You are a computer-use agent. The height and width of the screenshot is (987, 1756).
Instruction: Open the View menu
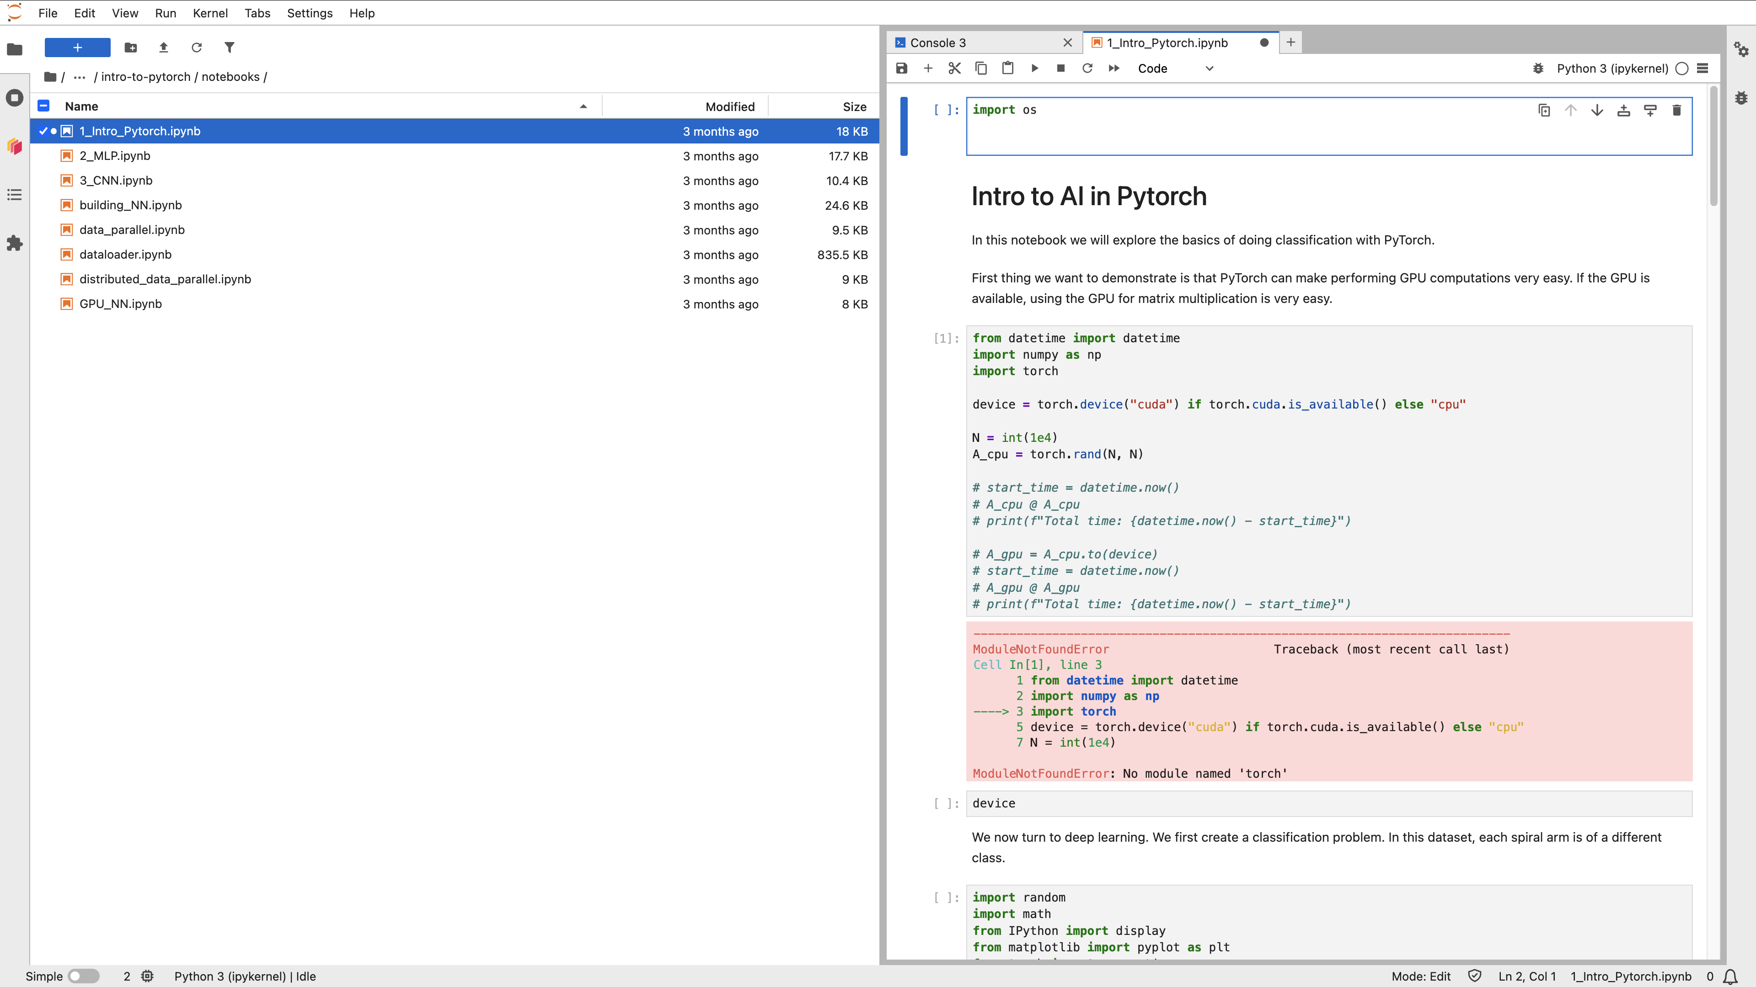click(125, 13)
